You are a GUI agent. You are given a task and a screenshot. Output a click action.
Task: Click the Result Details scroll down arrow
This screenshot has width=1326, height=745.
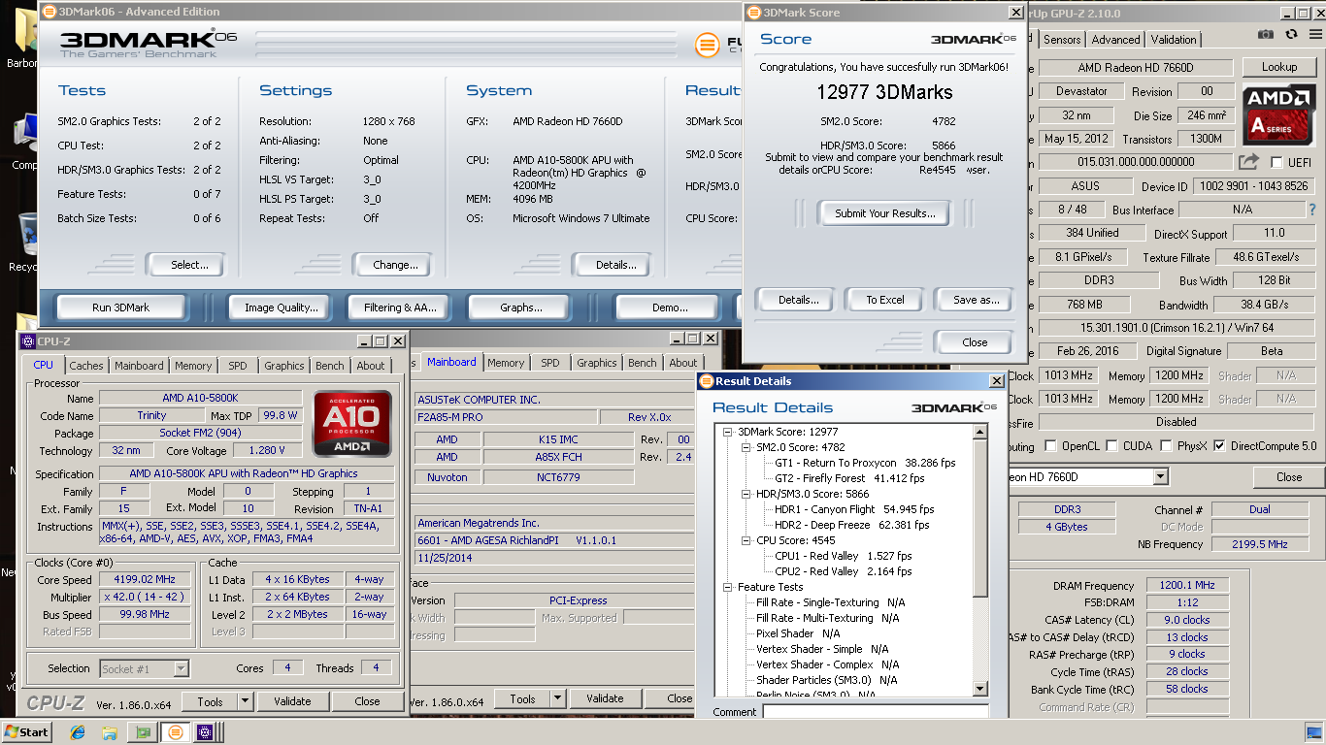pos(980,688)
